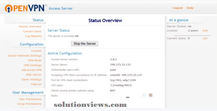Click the Stop the Server button

pos(84,44)
